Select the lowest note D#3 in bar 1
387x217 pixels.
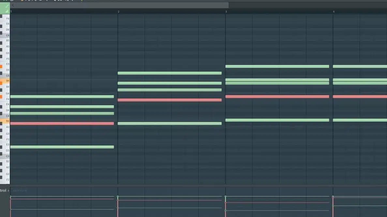pyautogui.click(x=62, y=147)
